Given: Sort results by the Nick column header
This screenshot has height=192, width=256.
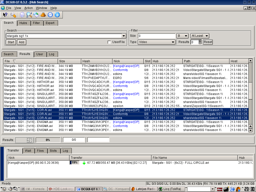Looking at the screenshot, I should 128,61.
